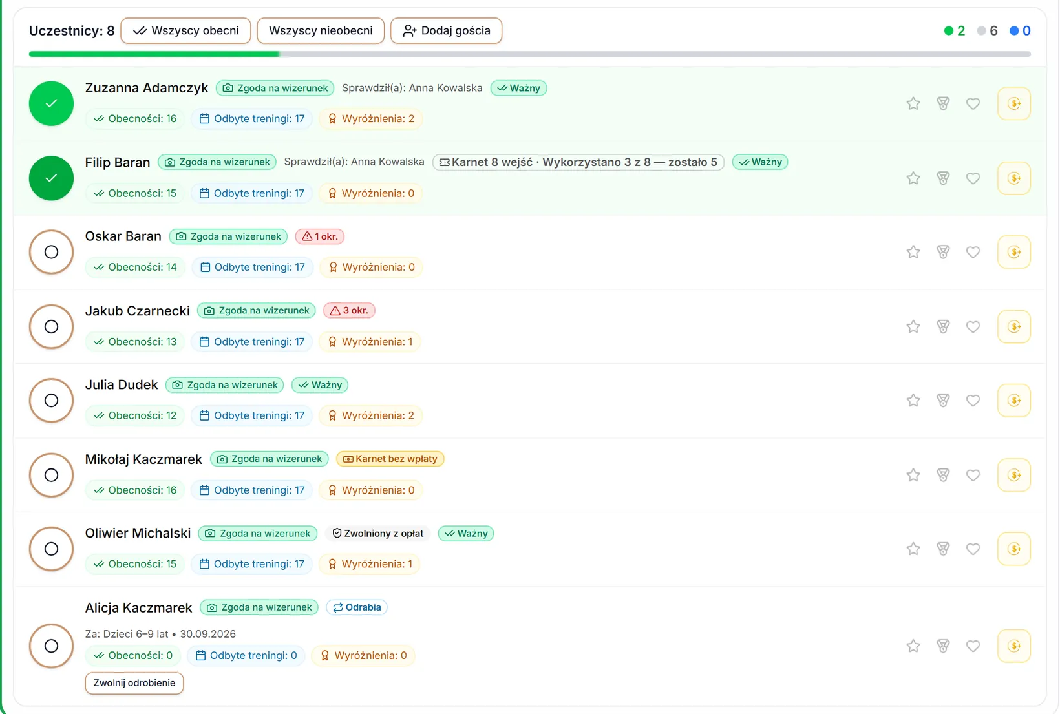Click the "Zwolnij odrobienie" button

[134, 683]
